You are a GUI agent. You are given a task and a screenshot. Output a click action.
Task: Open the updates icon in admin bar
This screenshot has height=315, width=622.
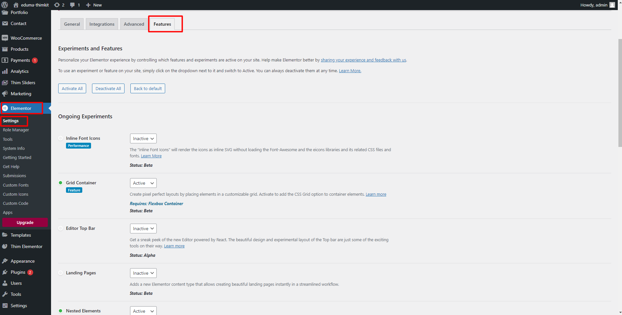click(x=57, y=5)
